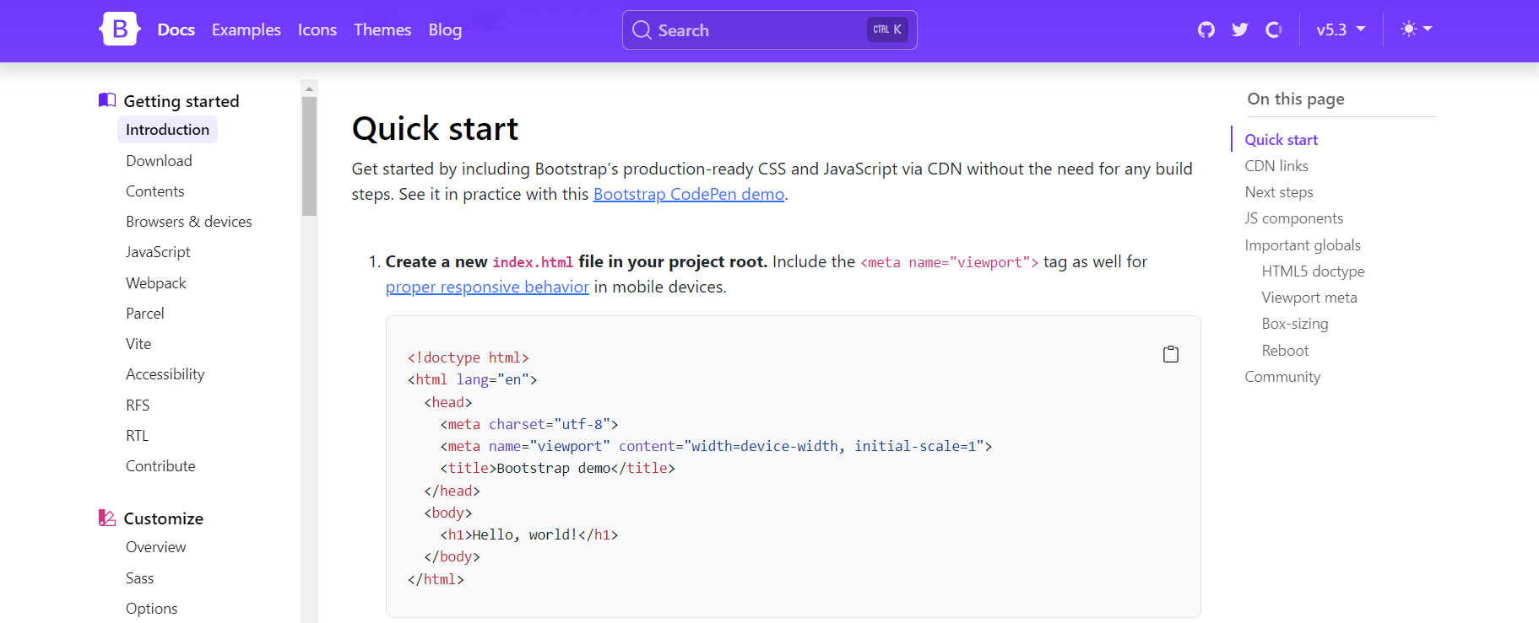Jump to Box-sizing section
Viewport: 1539px width, 623px height.
click(1295, 324)
